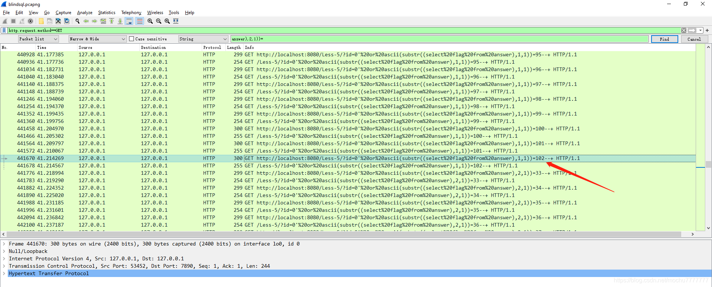Open the Narrow & Wide charset dropdown
Viewport: 712px width, 287px height.
[98, 39]
